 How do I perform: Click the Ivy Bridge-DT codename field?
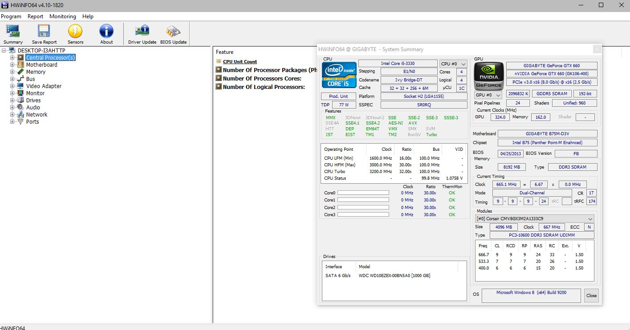point(409,80)
